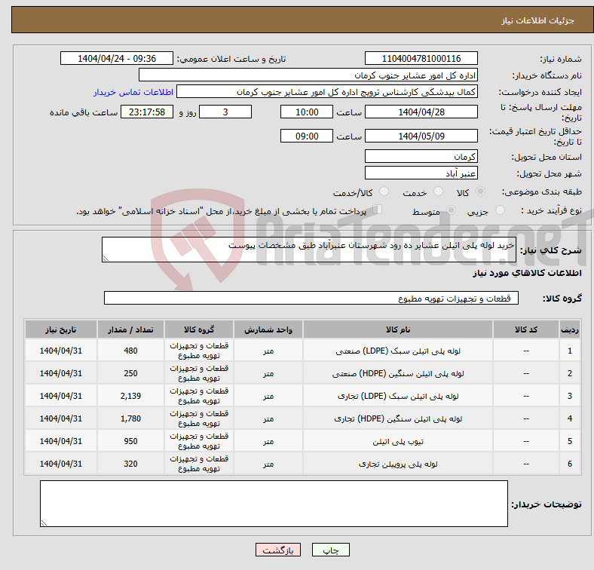The width and height of the screenshot is (594, 570).
Task: Click the نام کالا column header
Action: (x=398, y=329)
